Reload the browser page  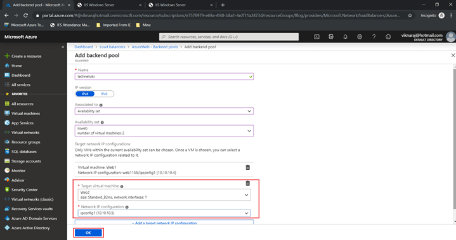click(x=25, y=15)
